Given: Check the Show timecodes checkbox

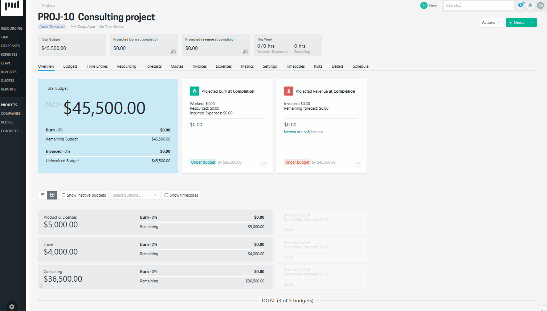Looking at the screenshot, I should coord(166,195).
